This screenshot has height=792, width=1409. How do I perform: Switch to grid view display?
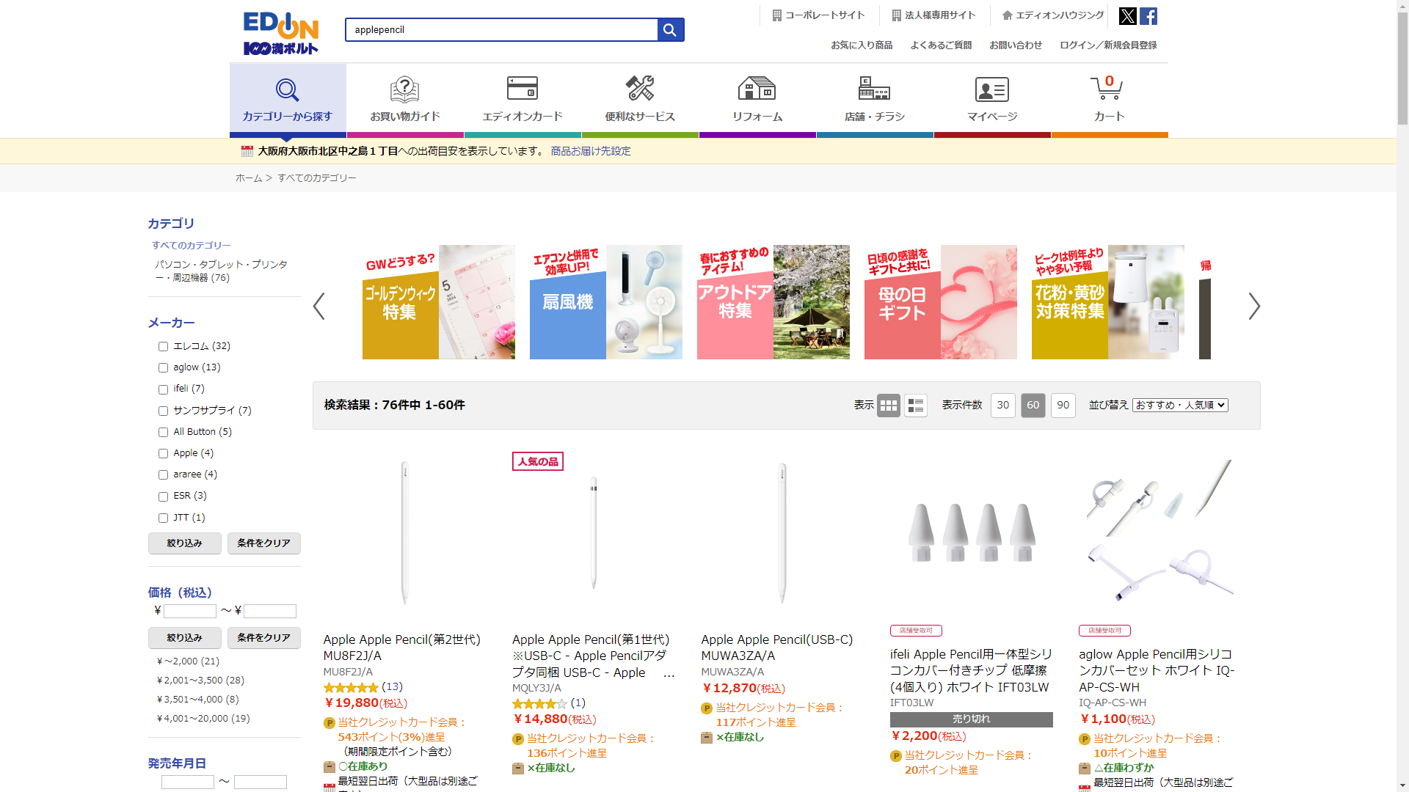pos(888,406)
